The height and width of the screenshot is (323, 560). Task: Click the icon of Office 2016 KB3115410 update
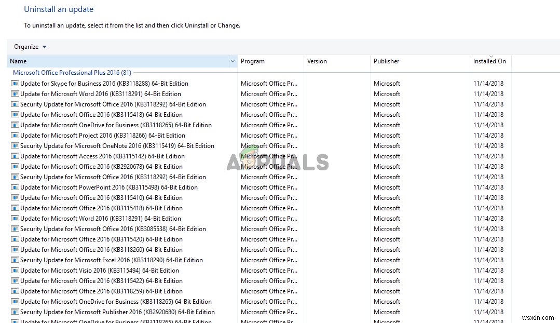click(x=15, y=197)
